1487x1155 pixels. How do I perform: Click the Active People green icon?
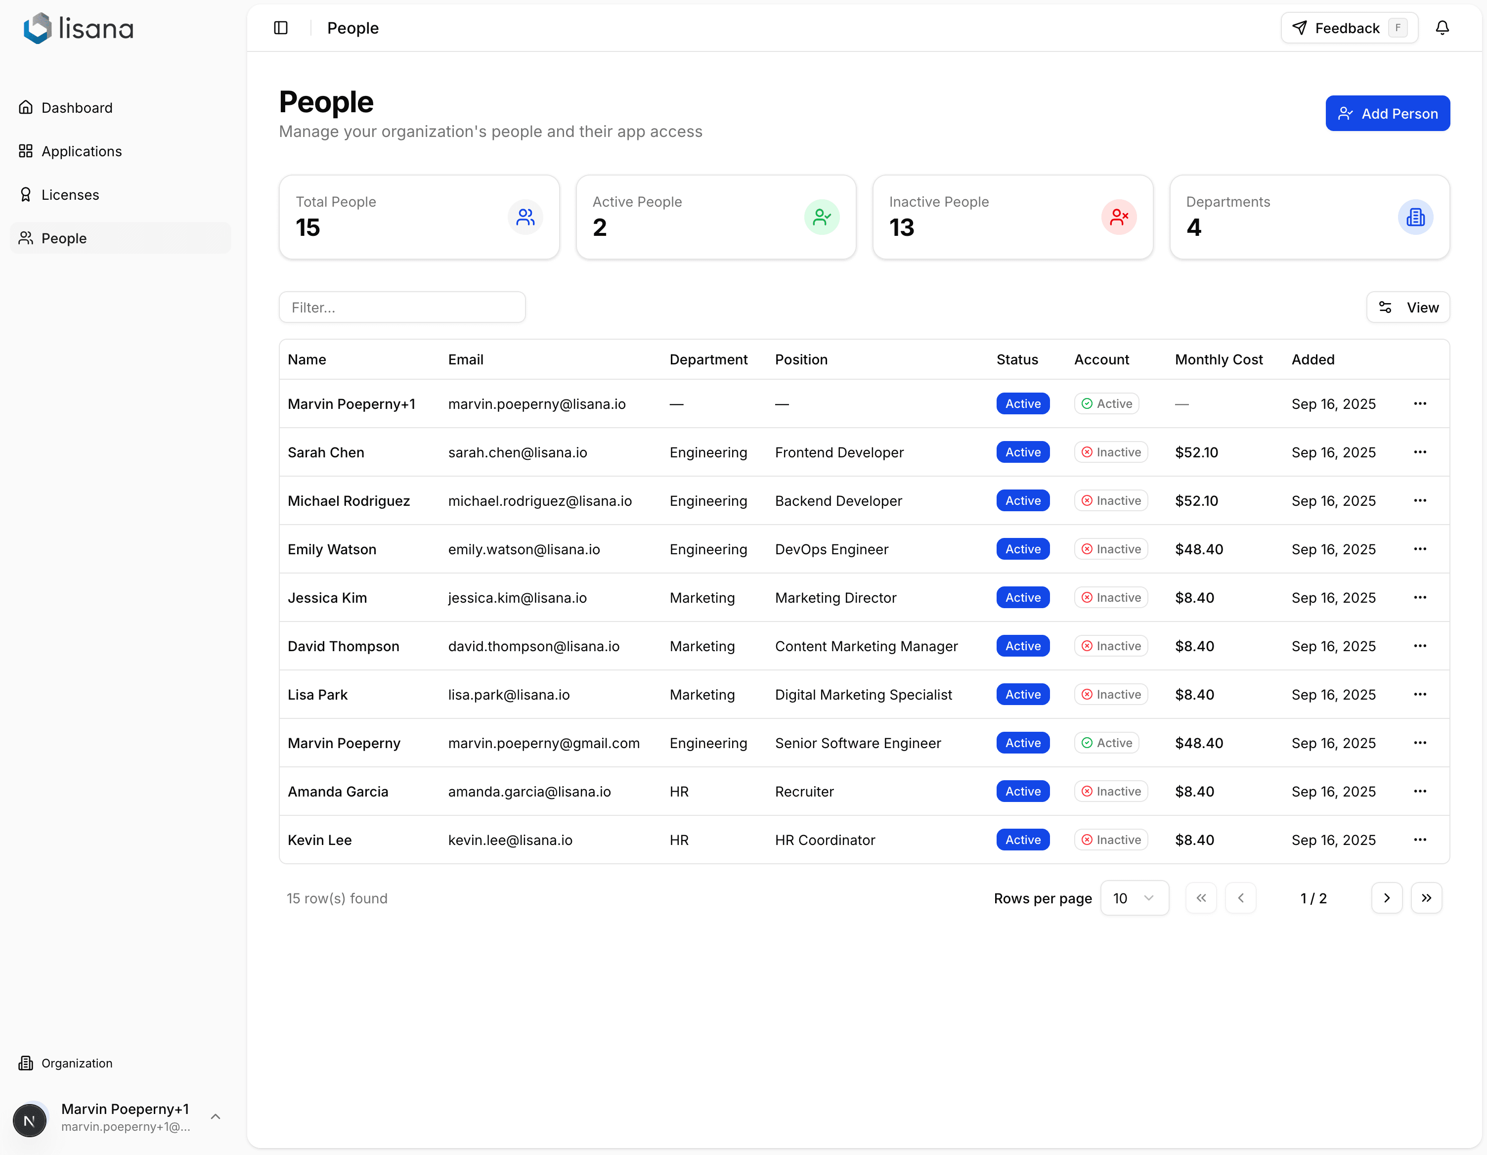tap(822, 217)
